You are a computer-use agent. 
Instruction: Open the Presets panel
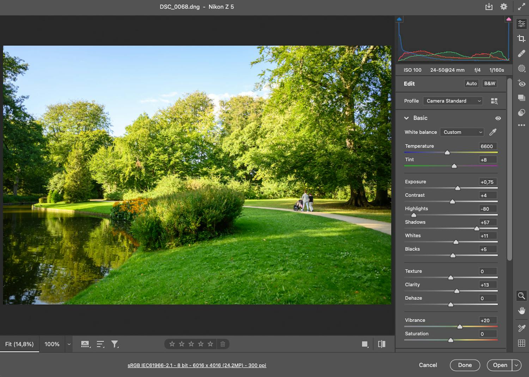[522, 98]
